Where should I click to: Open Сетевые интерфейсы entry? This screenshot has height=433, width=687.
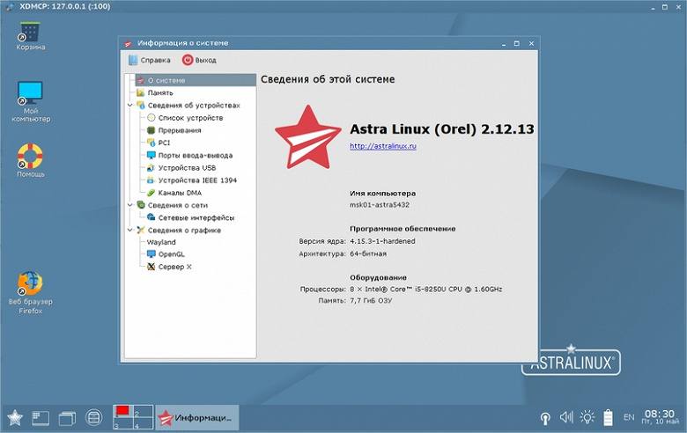tap(190, 217)
